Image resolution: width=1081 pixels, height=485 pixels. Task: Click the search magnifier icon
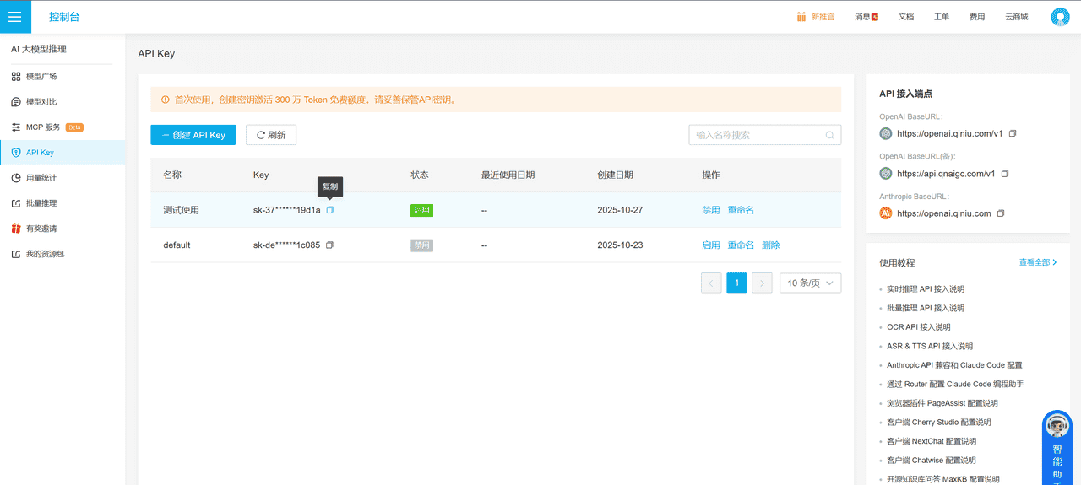click(830, 135)
